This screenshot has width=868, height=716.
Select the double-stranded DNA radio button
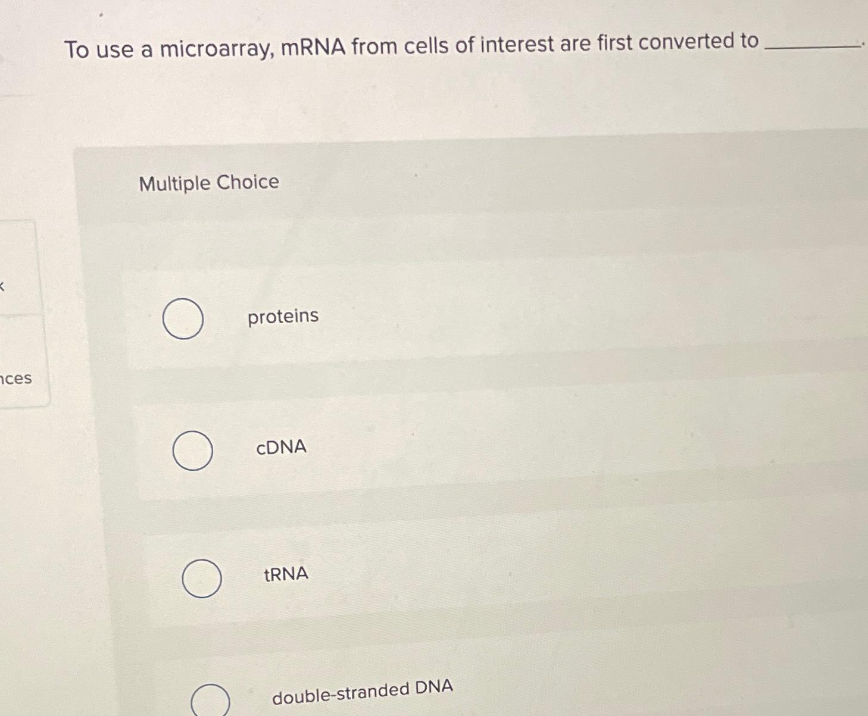(210, 701)
